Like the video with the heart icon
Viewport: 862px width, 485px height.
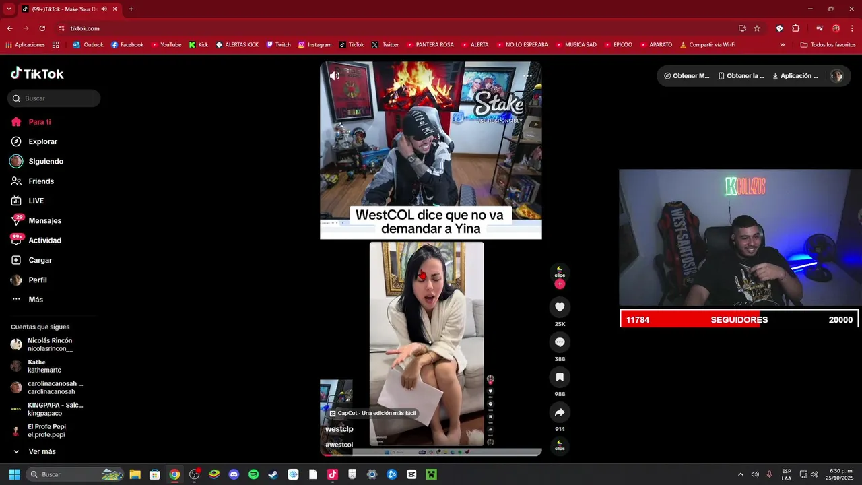pyautogui.click(x=560, y=307)
